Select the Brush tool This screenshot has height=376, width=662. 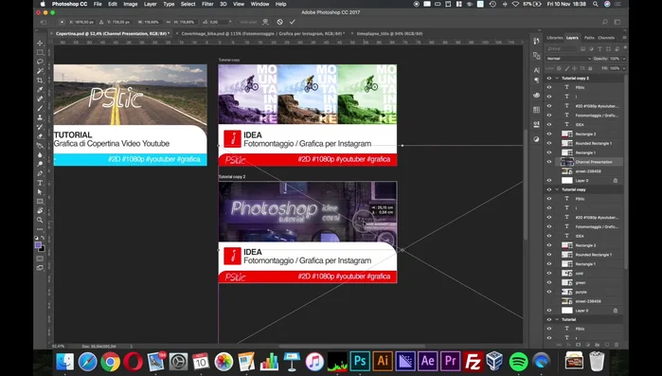40,108
